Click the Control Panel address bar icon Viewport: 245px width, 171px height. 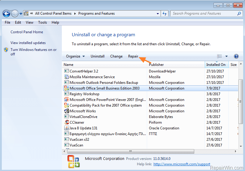[x=26, y=13]
